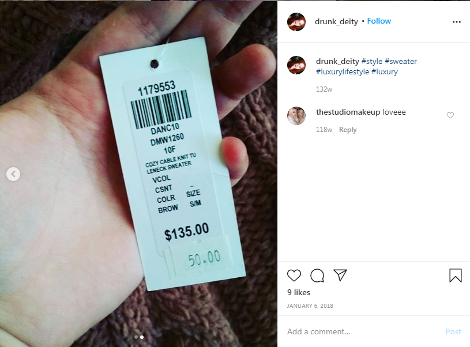Like thestudiomakeup's comment heart

point(450,115)
